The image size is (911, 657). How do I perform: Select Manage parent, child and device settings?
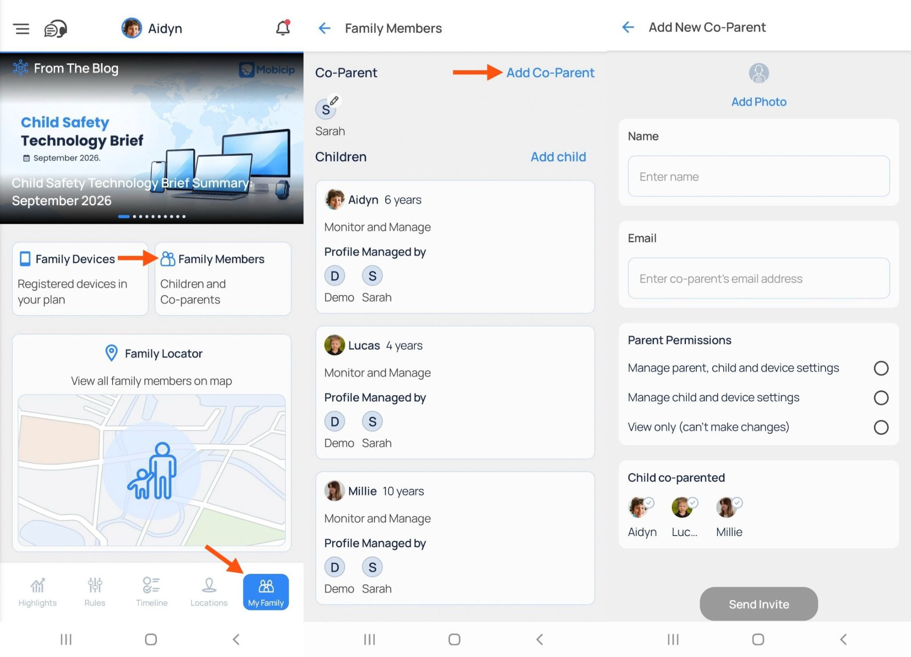click(x=881, y=368)
